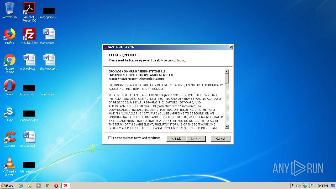Click the BROCADE COMMUNICATIONS SYSTEMS LLC line

pos(137,71)
